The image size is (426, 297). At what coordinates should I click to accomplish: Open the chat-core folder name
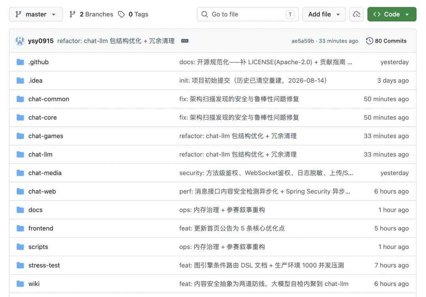coord(43,118)
